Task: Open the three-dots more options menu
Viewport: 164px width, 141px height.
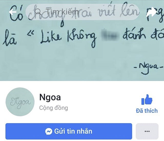Action: click(147, 131)
